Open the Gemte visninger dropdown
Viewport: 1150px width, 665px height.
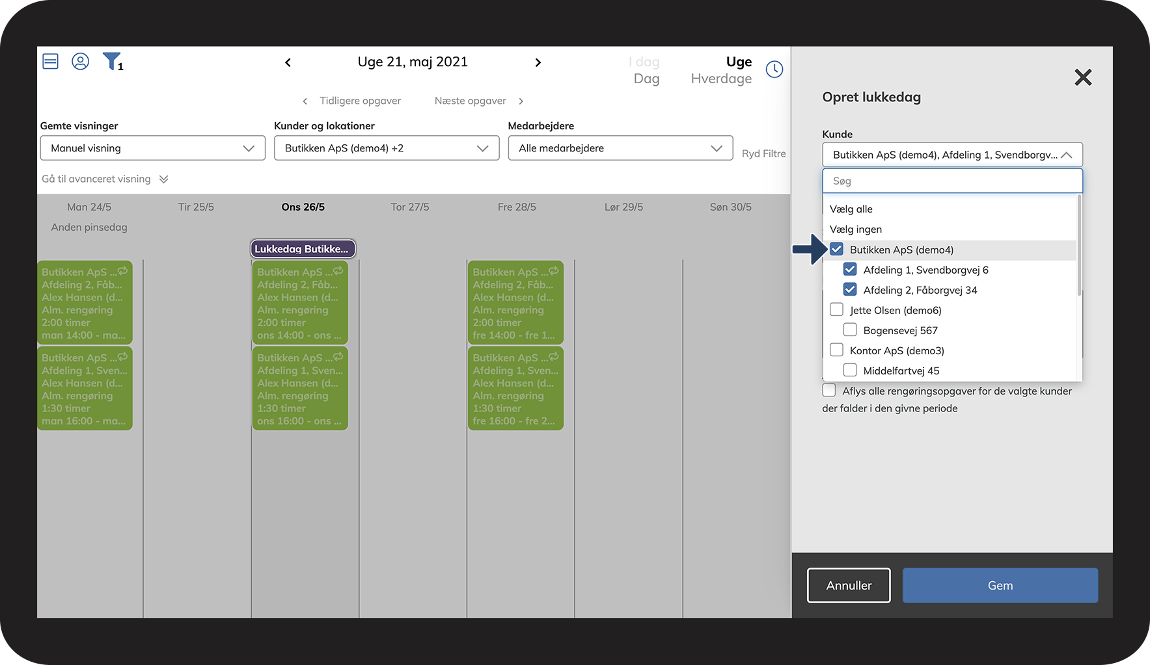(152, 148)
